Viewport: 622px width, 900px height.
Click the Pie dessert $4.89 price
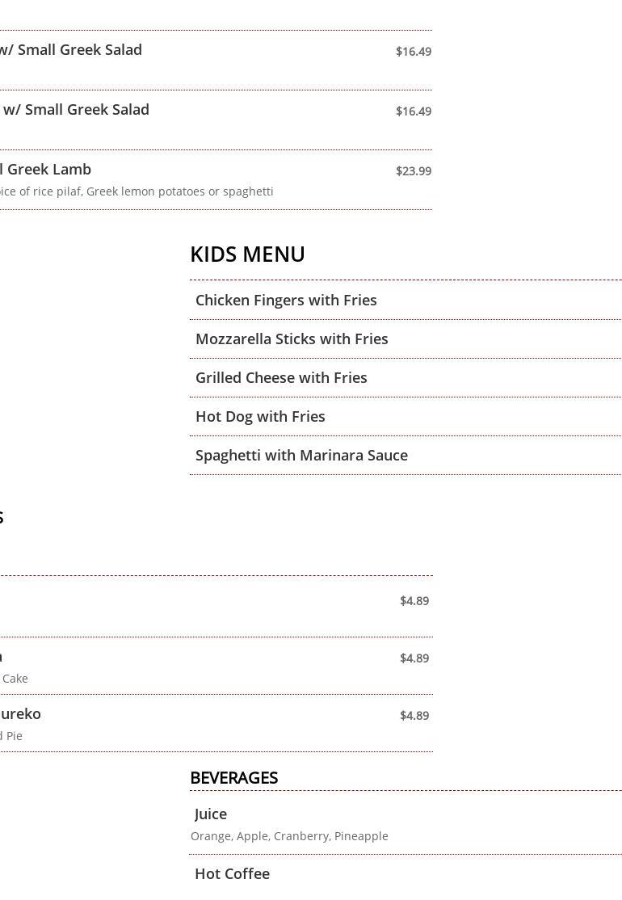pos(414,715)
